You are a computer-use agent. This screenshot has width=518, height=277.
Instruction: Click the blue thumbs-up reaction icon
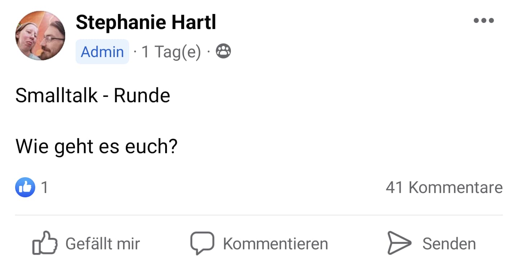pyautogui.click(x=25, y=188)
